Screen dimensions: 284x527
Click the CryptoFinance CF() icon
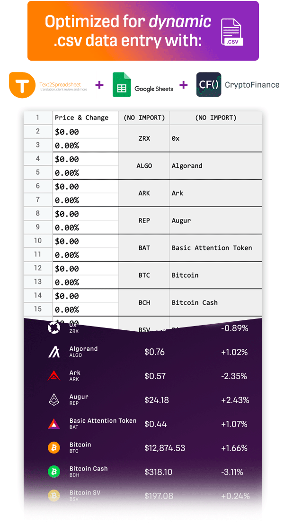[x=208, y=85]
